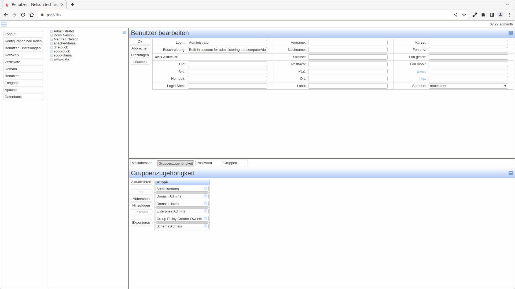Open the Gruppen tab
The image size is (515, 289).
coord(234,163)
